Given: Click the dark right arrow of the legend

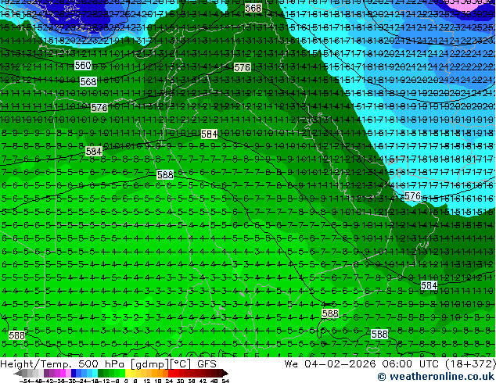Looking at the screenshot, I should pos(225,374).
